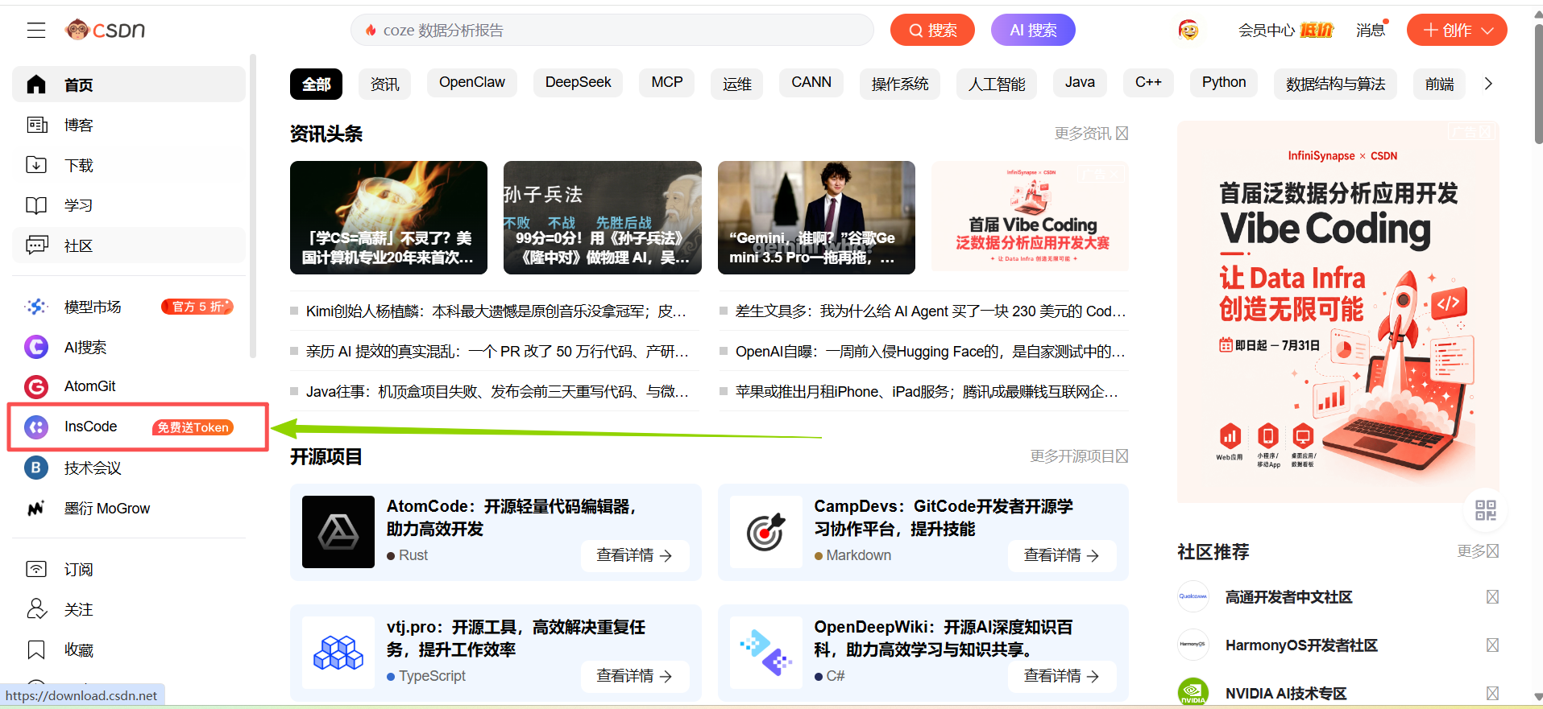
Task: Open the Gemini 3.5 Pro news thumbnail
Action: click(816, 217)
